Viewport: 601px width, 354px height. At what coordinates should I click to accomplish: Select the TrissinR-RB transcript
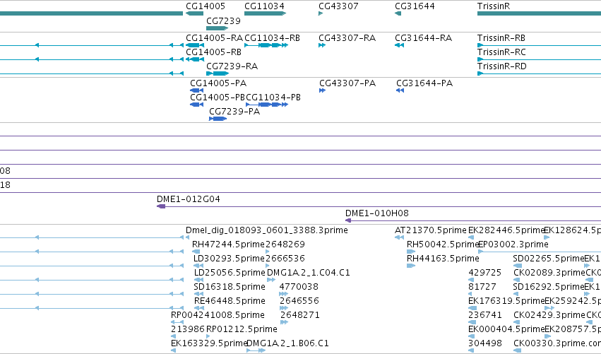[x=539, y=45]
